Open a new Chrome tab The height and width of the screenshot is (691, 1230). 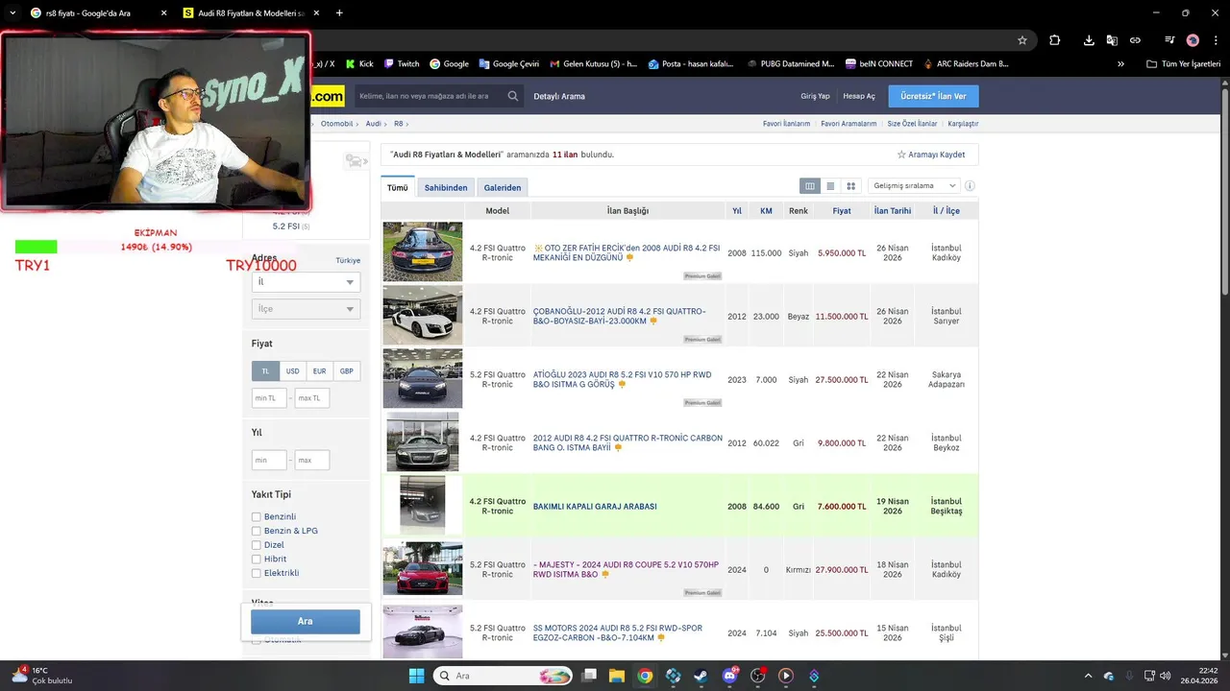coord(339,13)
